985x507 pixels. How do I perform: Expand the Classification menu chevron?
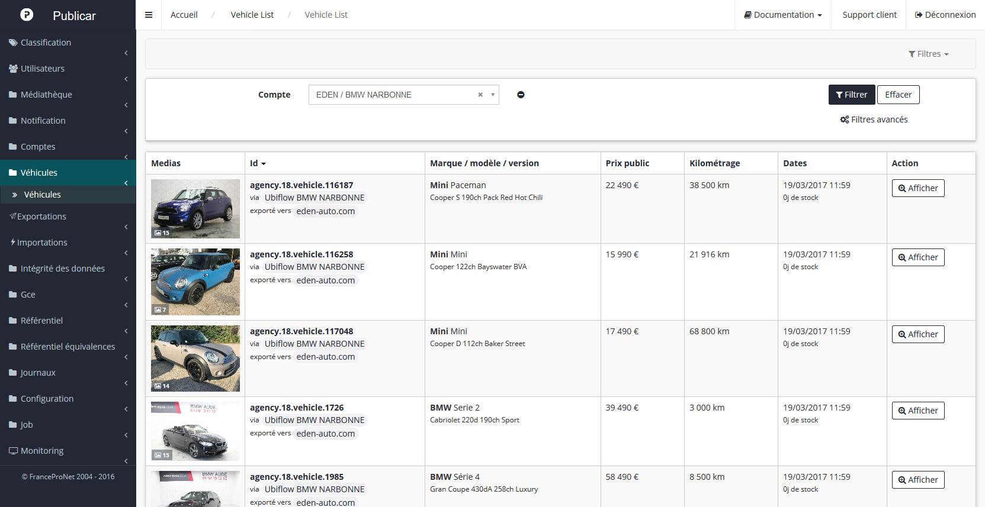126,53
